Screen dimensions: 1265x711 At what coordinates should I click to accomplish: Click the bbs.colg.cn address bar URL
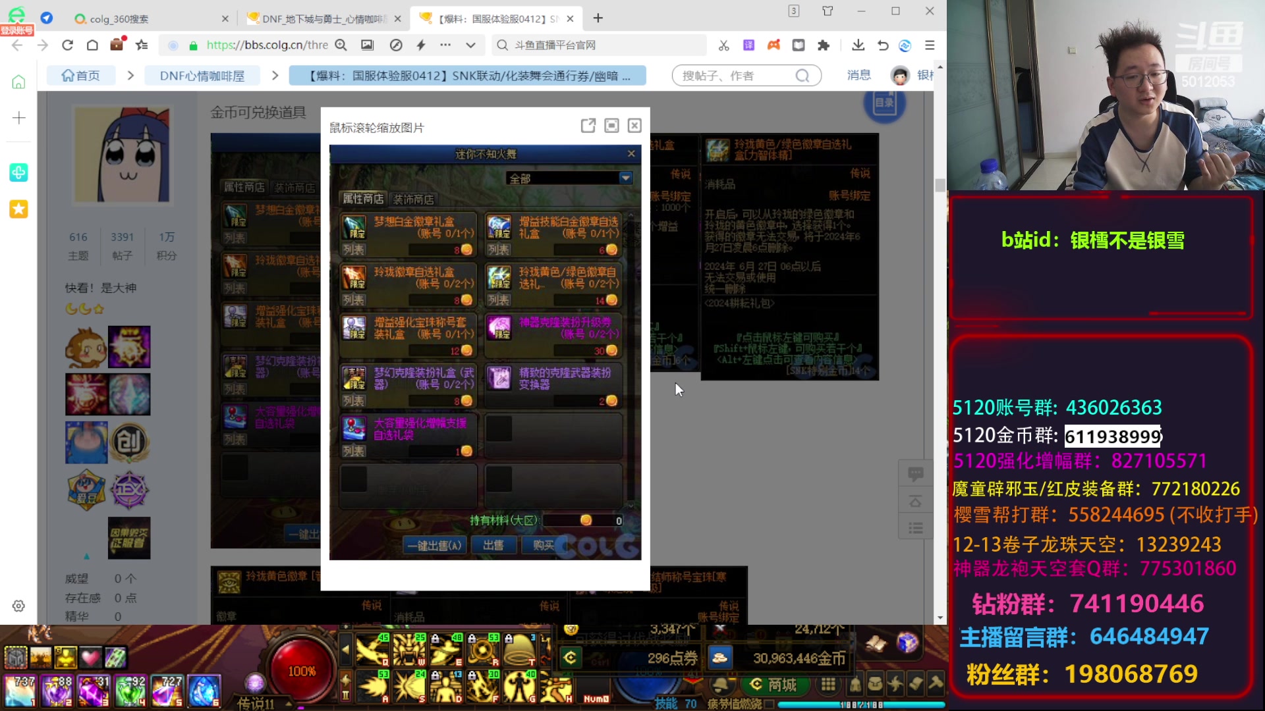267,45
